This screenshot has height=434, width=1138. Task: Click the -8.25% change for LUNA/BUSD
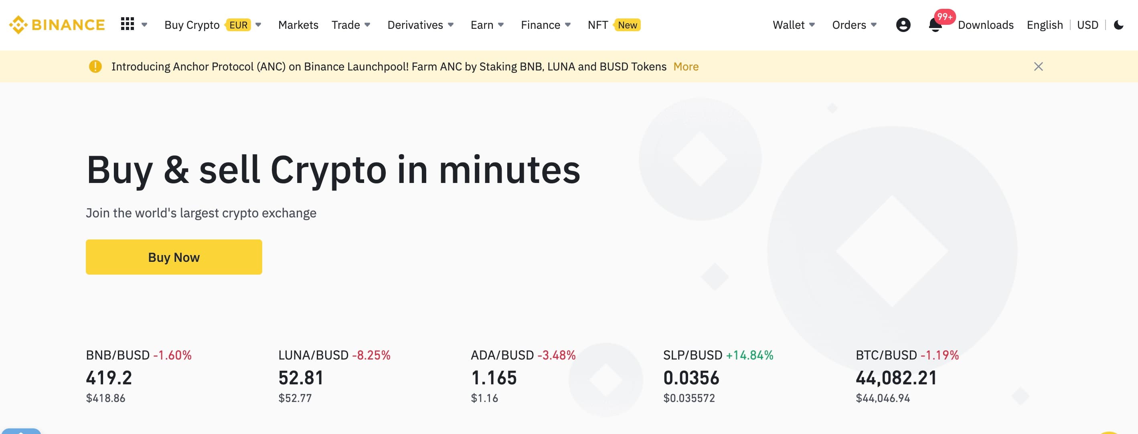371,355
